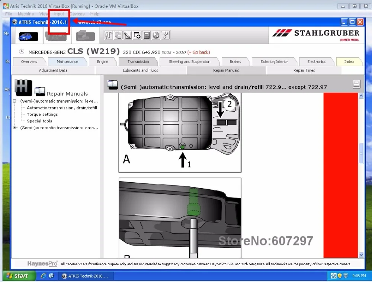Viewport: 372px width, 282px height.
Task: Select (Semi-)automatic transmission: eme... tree item
Action: click(59, 128)
